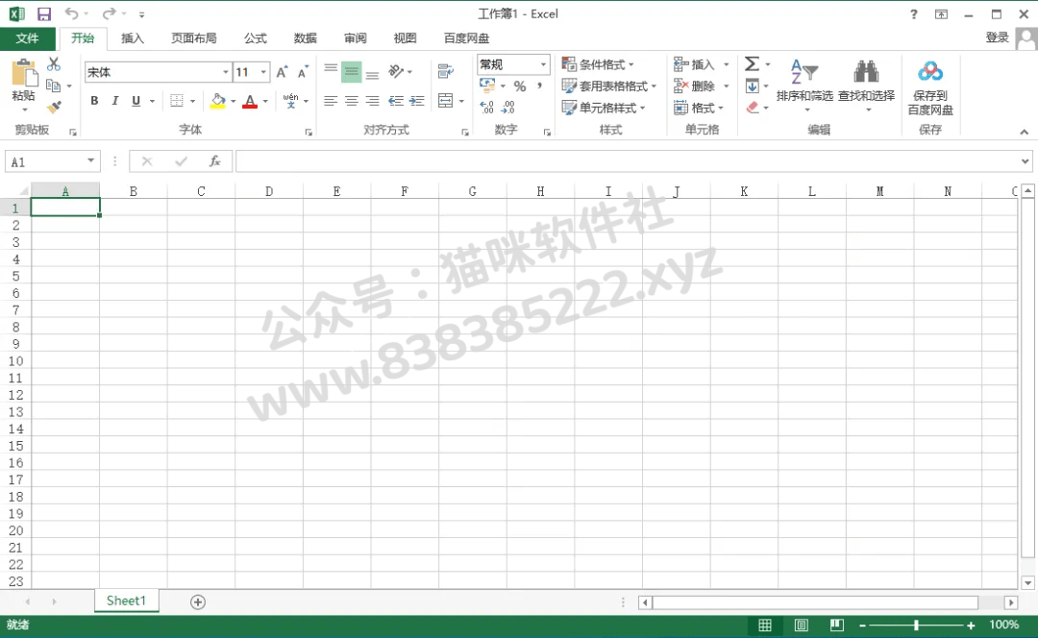This screenshot has height=638, width=1038.
Task: Toggle Italic formatting
Action: click(x=115, y=101)
